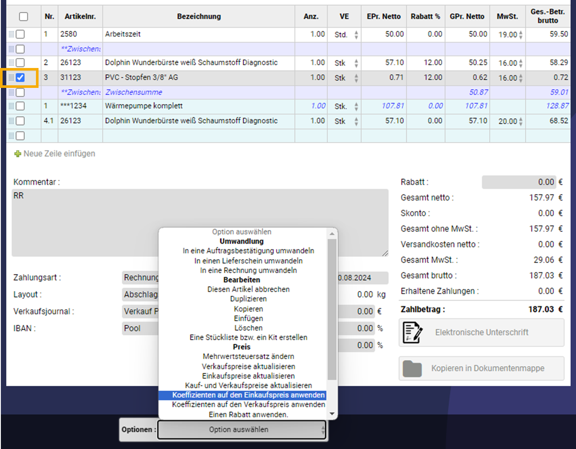Click the drag handle of PVC-Stopfen row
This screenshot has height=449, width=576.
click(11, 78)
